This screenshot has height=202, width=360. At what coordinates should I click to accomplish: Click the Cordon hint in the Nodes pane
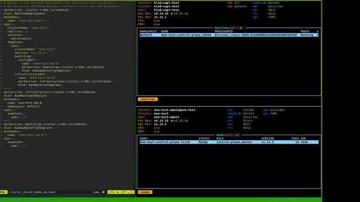(249, 110)
